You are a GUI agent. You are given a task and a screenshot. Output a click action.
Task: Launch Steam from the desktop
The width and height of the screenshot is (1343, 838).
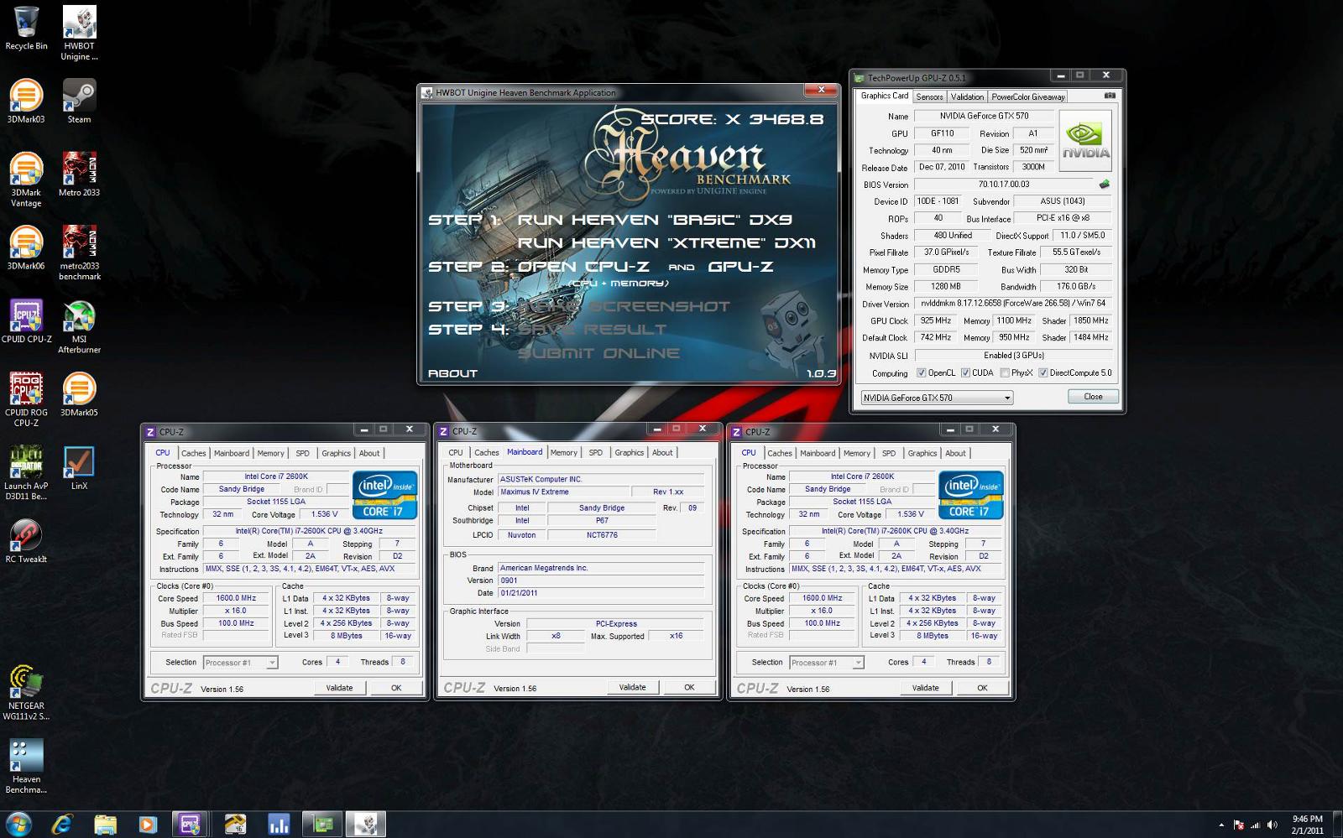79,101
